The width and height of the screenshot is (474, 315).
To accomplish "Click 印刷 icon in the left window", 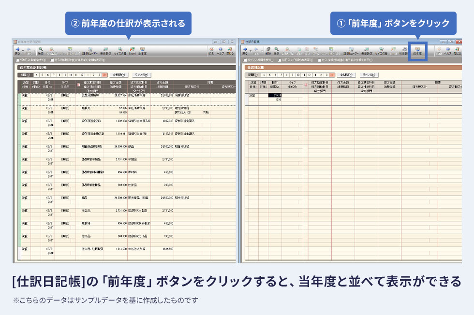I will point(211,50).
